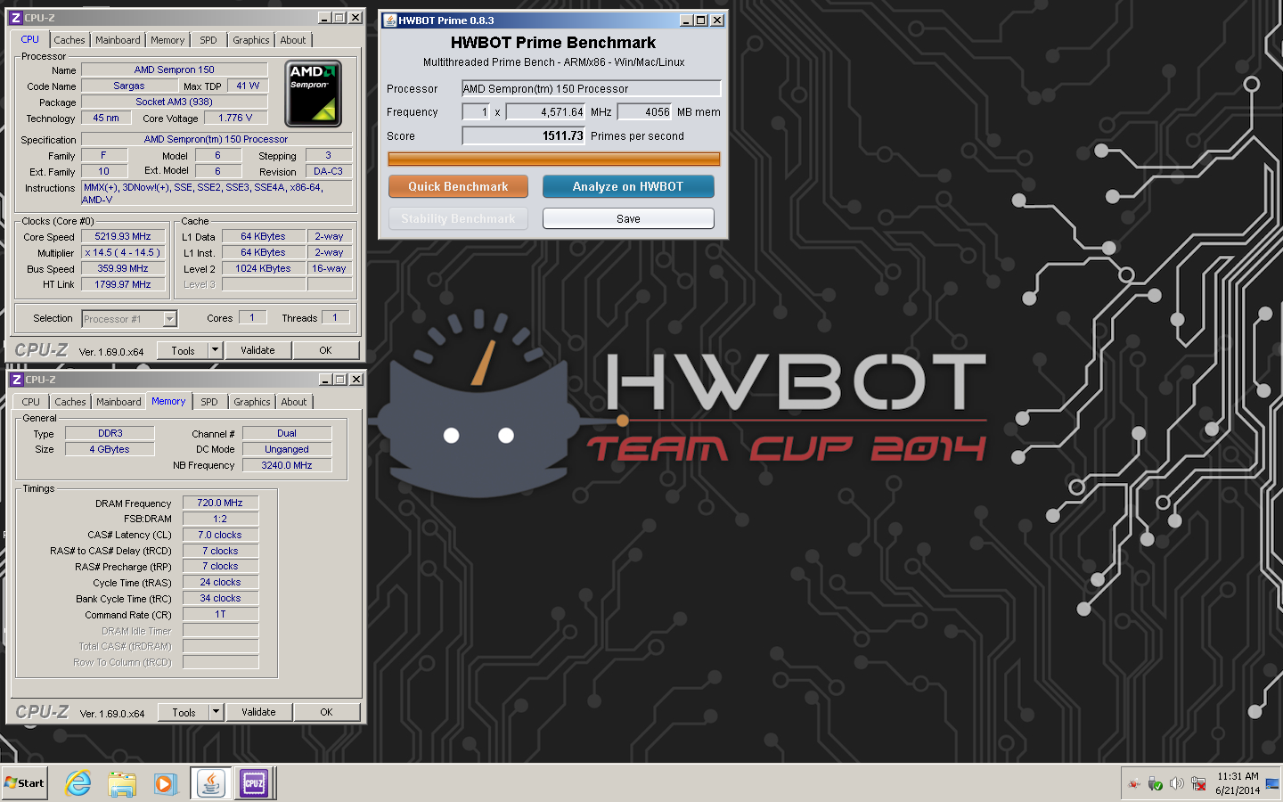This screenshot has width=1283, height=802.
Task: Click the HT Link value 1799.97 MHz
Action: tap(123, 284)
